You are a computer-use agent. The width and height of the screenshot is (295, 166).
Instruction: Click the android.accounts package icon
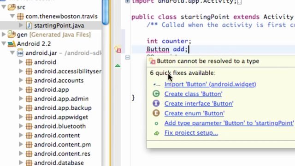click(29, 80)
